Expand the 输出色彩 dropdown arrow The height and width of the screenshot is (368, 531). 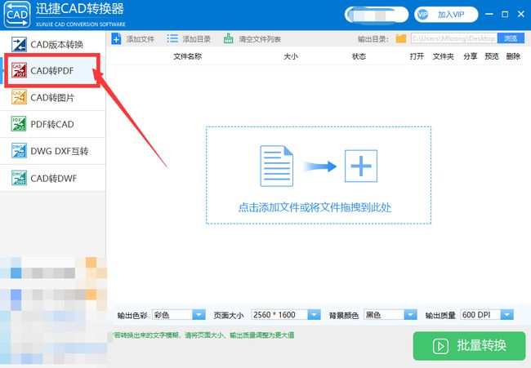click(x=199, y=315)
